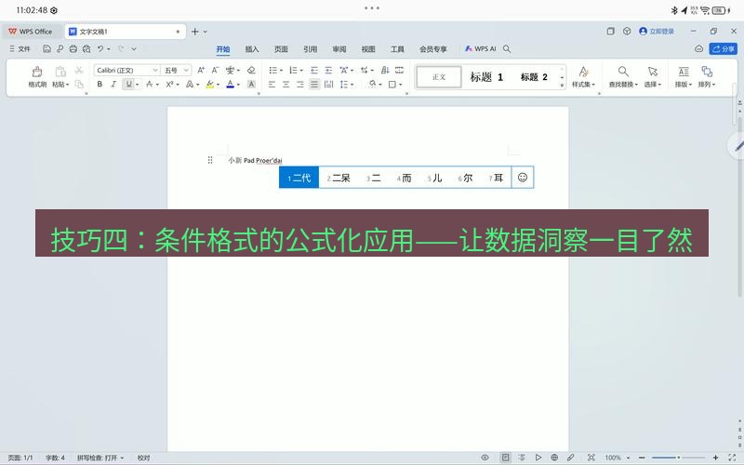The height and width of the screenshot is (465, 744).
Task: Toggle page layout view in status bar
Action: coord(505,458)
